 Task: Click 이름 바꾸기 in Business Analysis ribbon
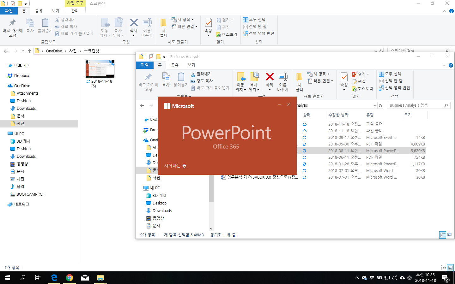coord(283,82)
